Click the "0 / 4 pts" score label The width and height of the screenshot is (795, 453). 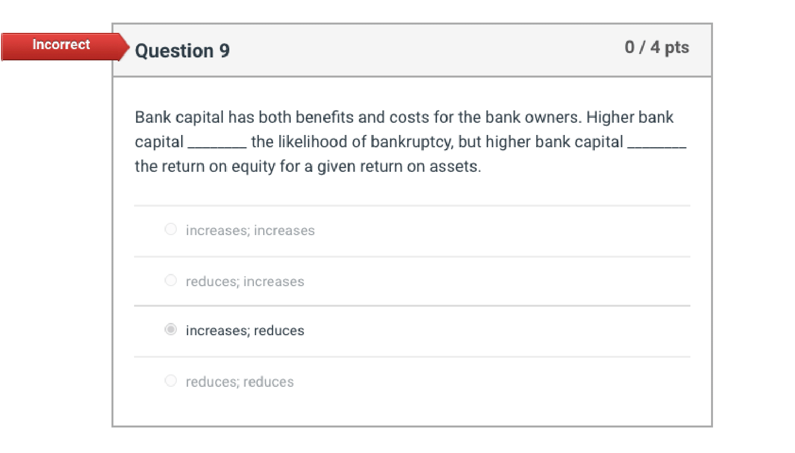657,48
